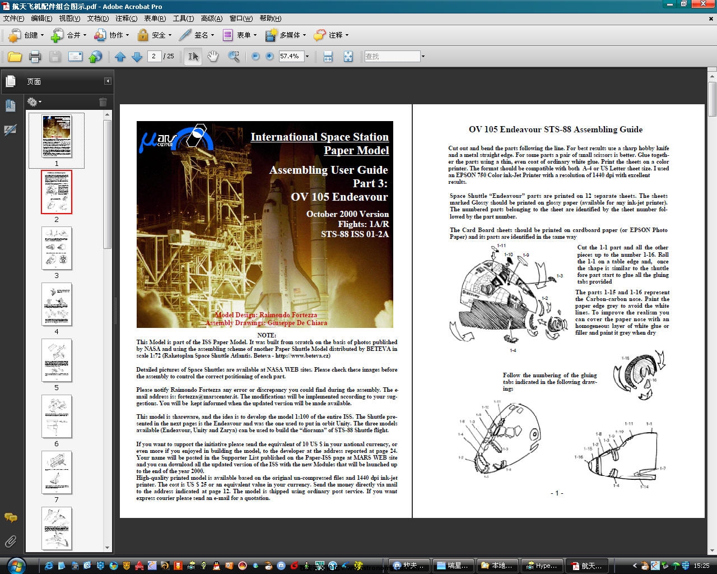This screenshot has height=574, width=717.
Task: Select page 7 thumbnail
Action: pyautogui.click(x=57, y=473)
